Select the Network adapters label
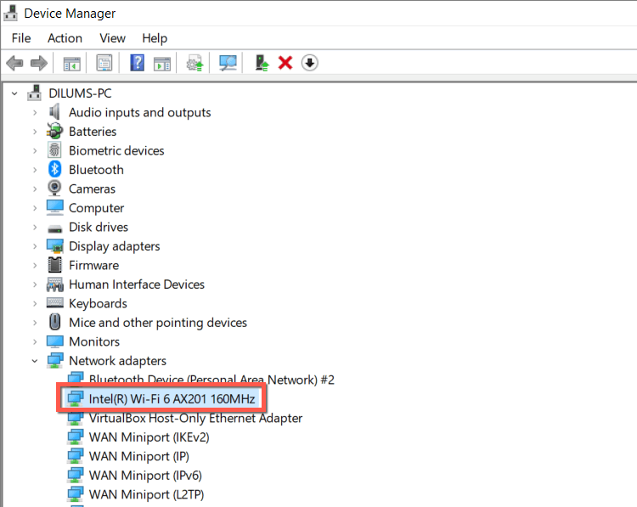This screenshot has width=637, height=507. click(x=117, y=361)
